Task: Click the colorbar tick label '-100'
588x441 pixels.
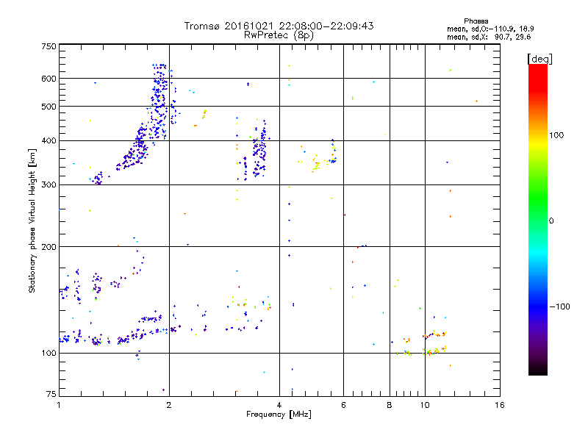Action: [559, 306]
